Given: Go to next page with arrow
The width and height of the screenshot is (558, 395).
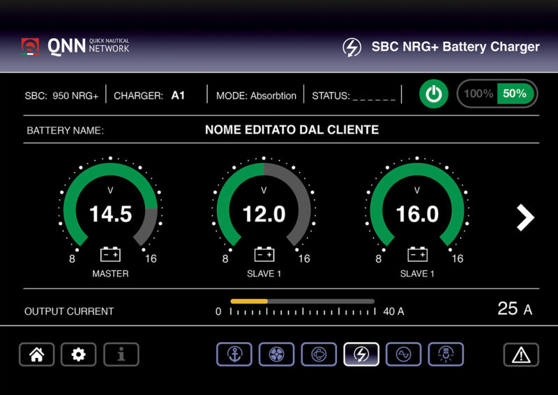Looking at the screenshot, I should click(526, 217).
